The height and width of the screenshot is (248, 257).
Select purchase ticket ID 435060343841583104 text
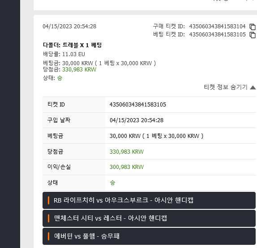coord(217,27)
